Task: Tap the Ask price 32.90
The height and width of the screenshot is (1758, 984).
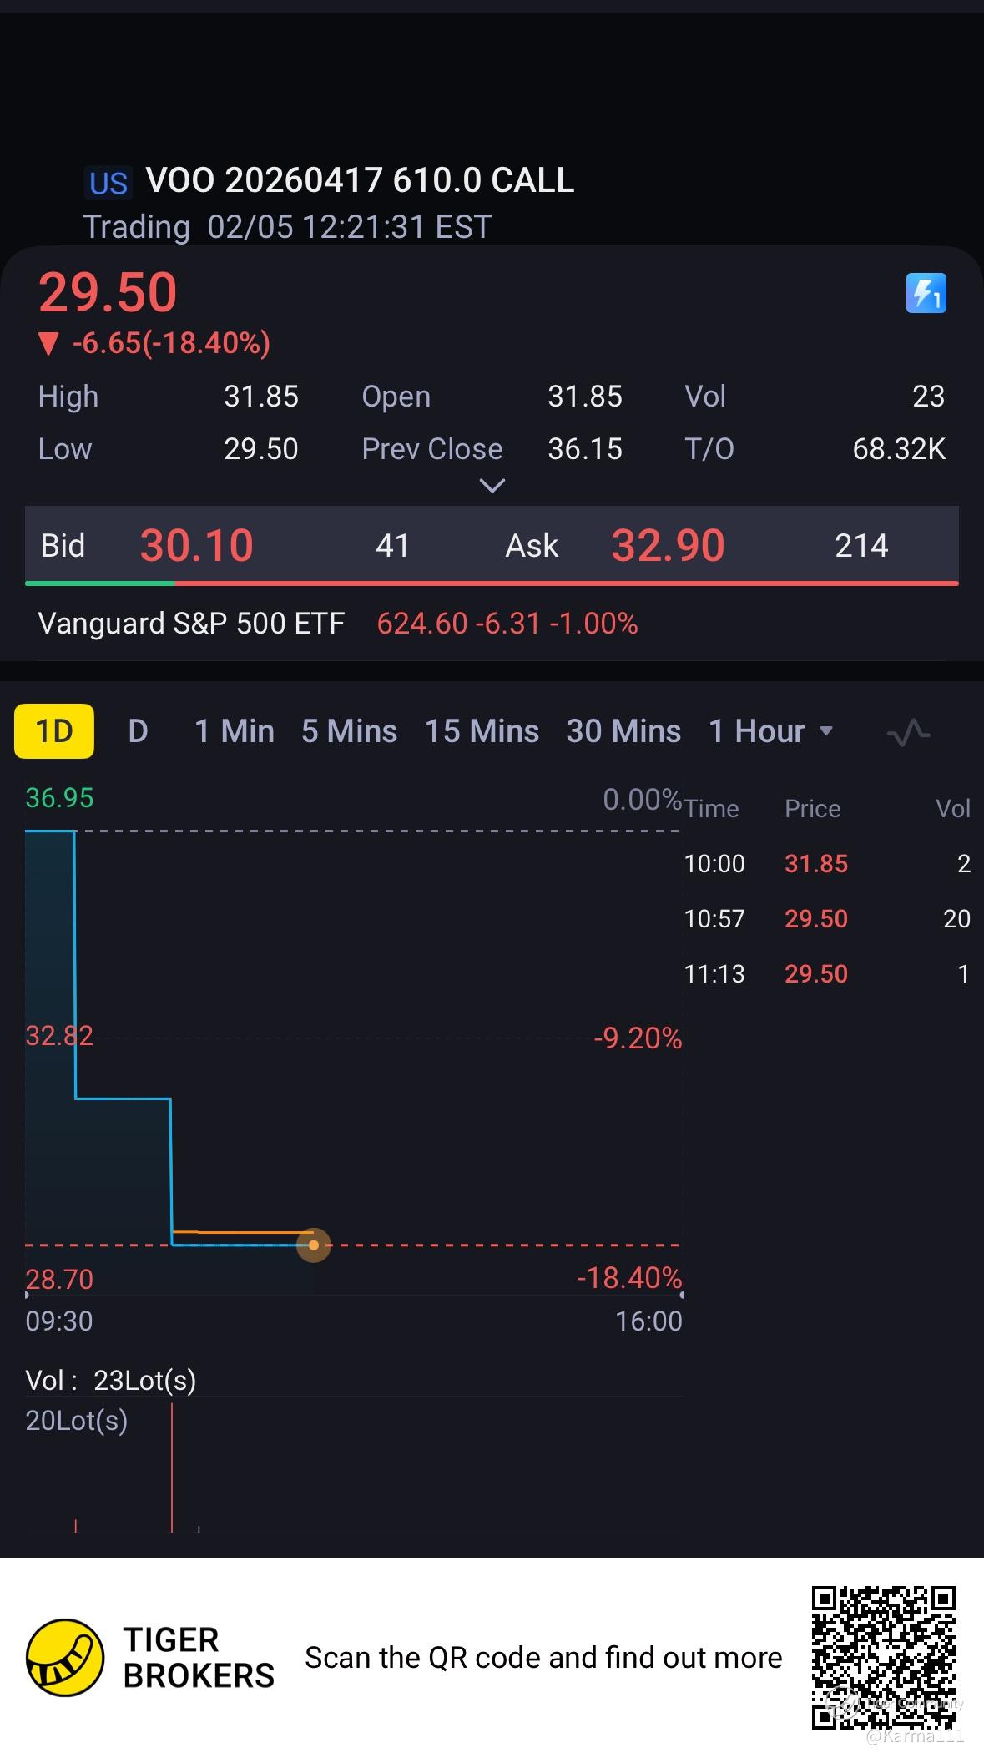Action: [668, 545]
